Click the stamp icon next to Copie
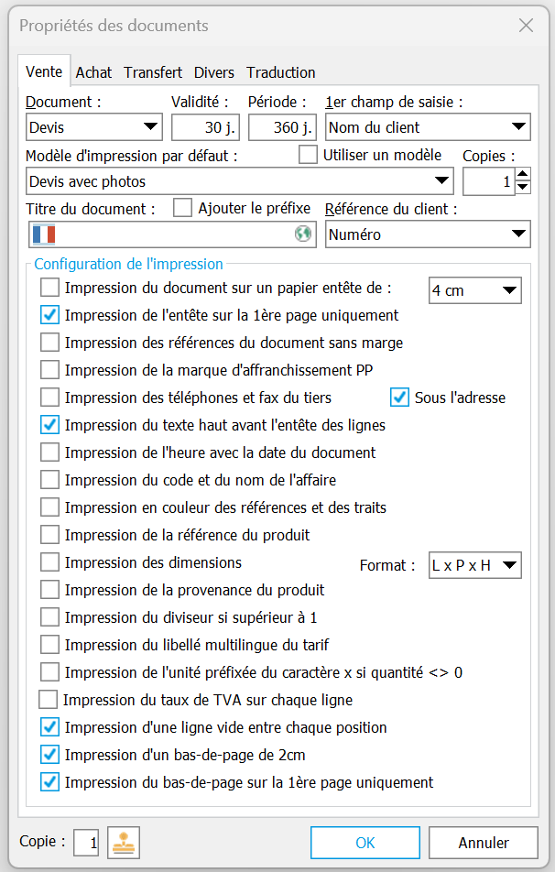Image resolution: width=555 pixels, height=872 pixels. pos(124,843)
